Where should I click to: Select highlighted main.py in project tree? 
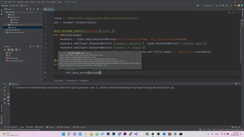[23, 27]
